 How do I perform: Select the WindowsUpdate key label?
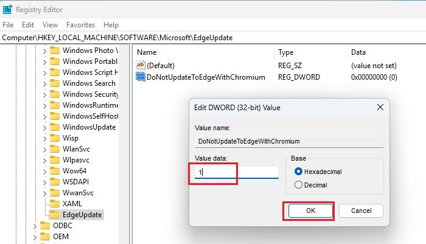(89, 127)
